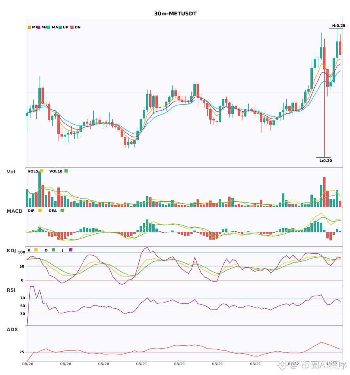Select the chart title 30m-METUSDT
350x375 pixels.
click(x=175, y=14)
